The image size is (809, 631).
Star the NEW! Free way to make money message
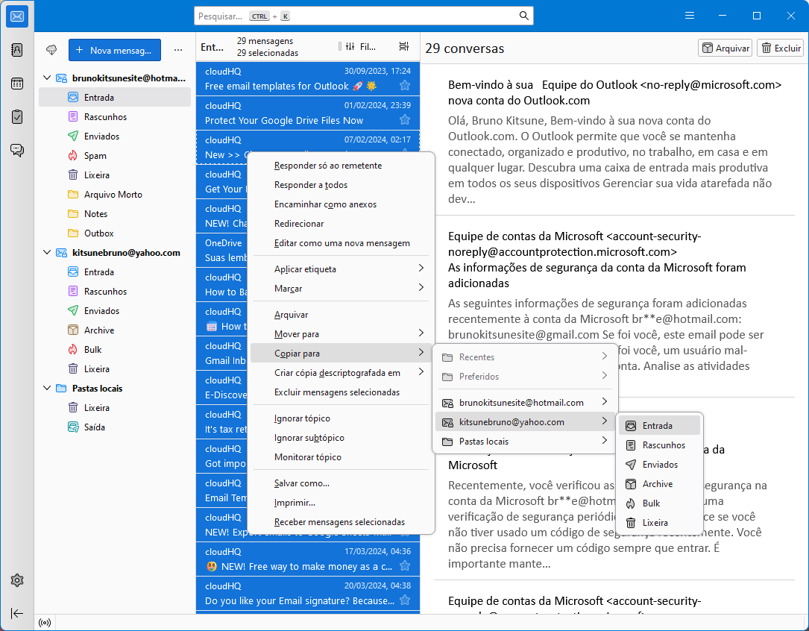coord(405,566)
